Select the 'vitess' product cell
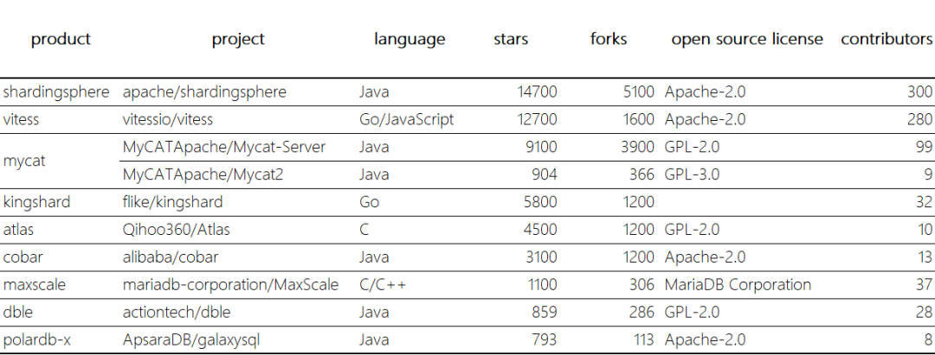 [x=21, y=119]
